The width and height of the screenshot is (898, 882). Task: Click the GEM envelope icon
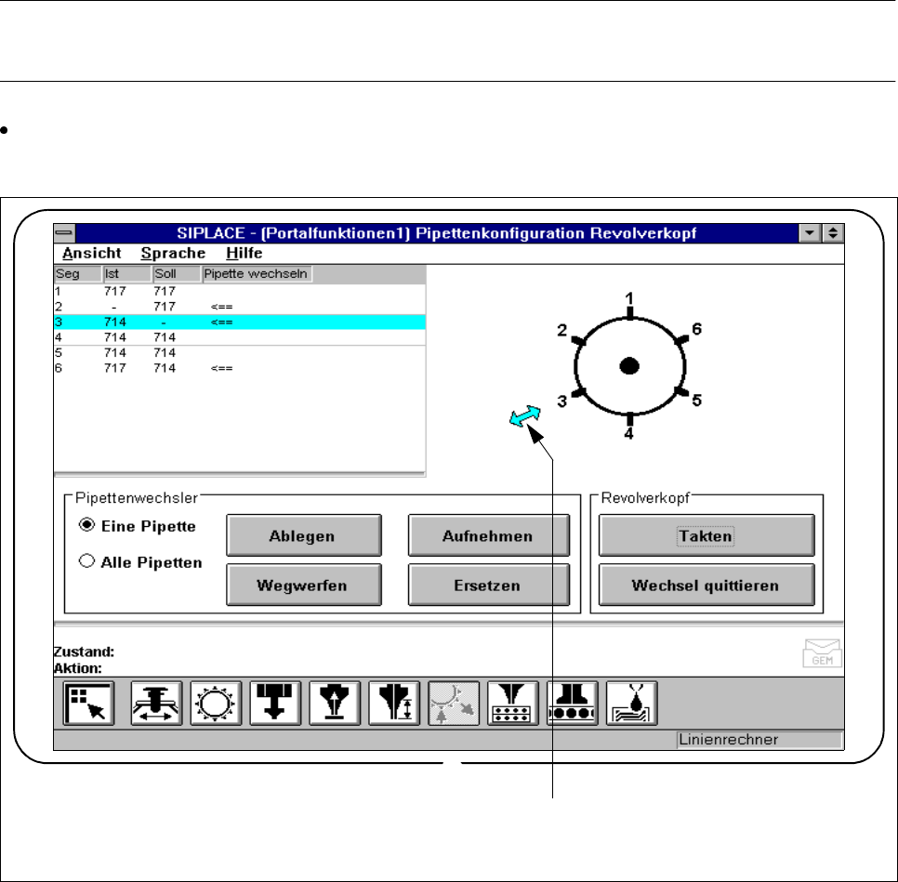[822, 653]
